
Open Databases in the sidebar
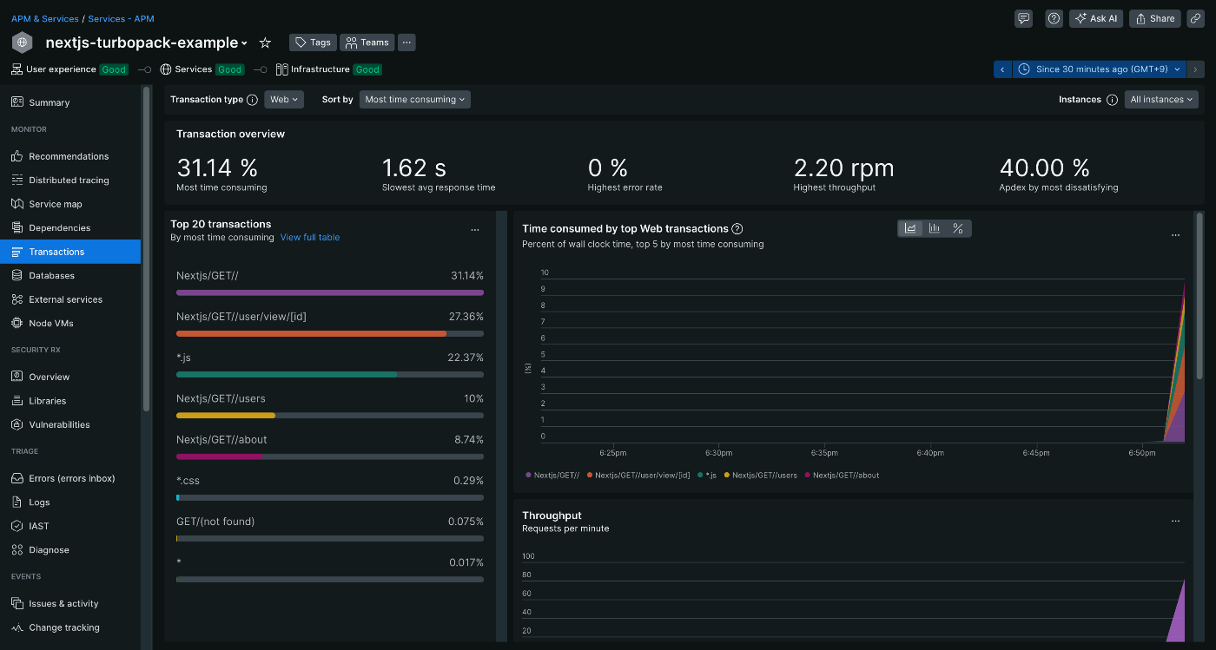point(70,275)
